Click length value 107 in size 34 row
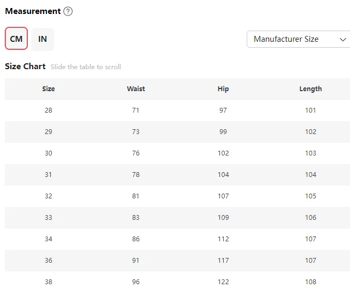 click(311, 239)
